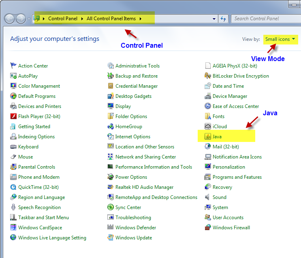Expand the arrow before Control Panel breadcrumb
This screenshot has width=301, height=258.
[44, 19]
